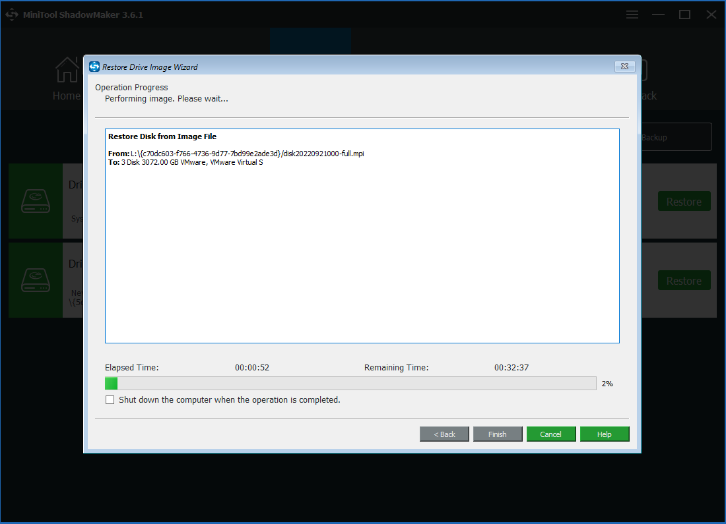
Task: Open the ShadowMaker hamburger menu
Action: [632, 15]
